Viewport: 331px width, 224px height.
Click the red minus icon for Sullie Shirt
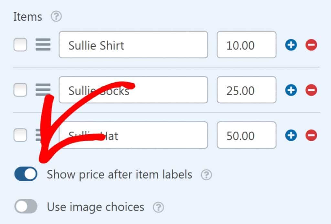coord(311,45)
